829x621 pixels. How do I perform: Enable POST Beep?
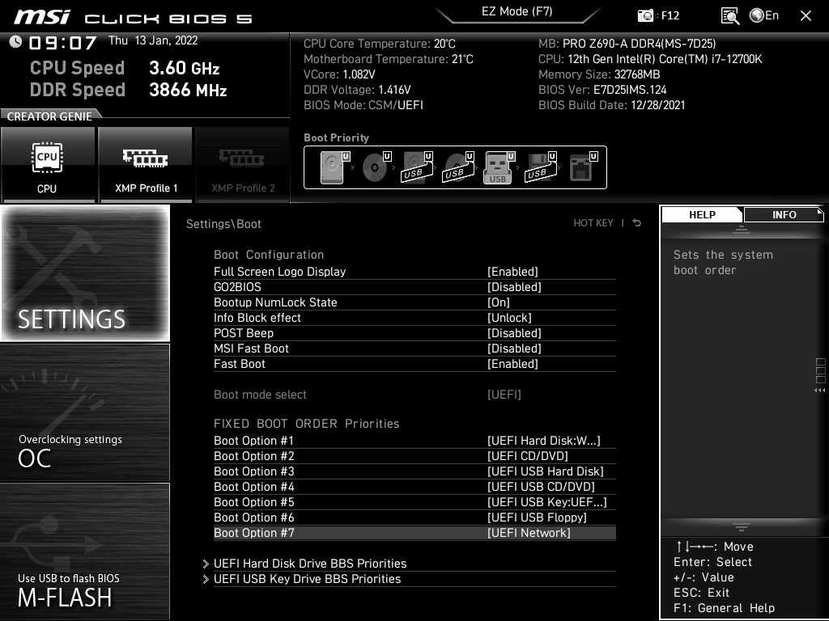[x=513, y=332]
